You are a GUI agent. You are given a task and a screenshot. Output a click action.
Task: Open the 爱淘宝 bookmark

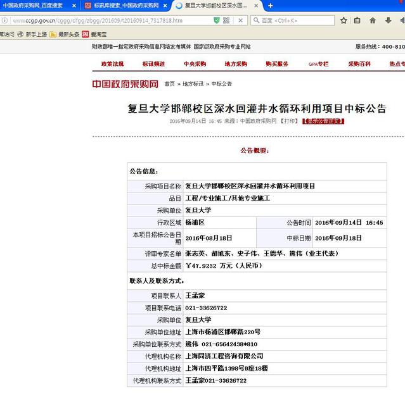click(x=94, y=34)
